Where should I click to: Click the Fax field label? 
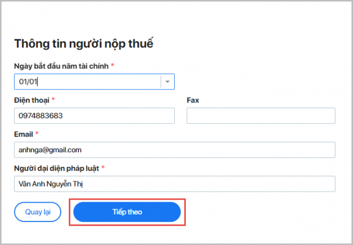coord(193,100)
